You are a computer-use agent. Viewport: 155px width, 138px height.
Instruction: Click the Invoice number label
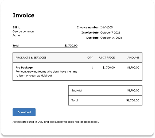point(88,27)
